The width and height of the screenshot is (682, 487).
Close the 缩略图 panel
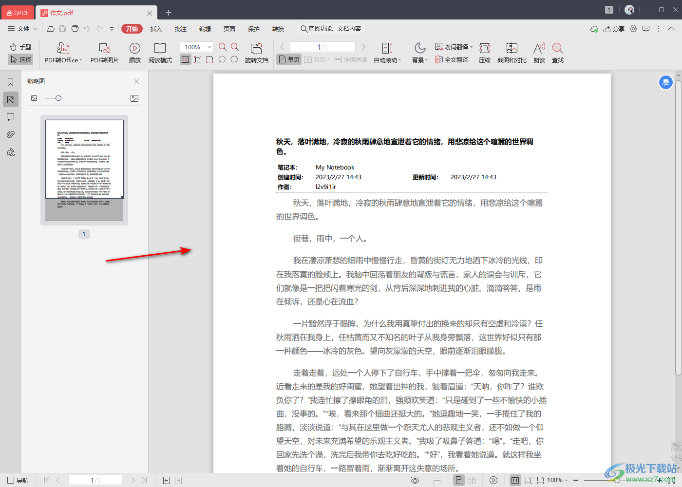[x=136, y=81]
